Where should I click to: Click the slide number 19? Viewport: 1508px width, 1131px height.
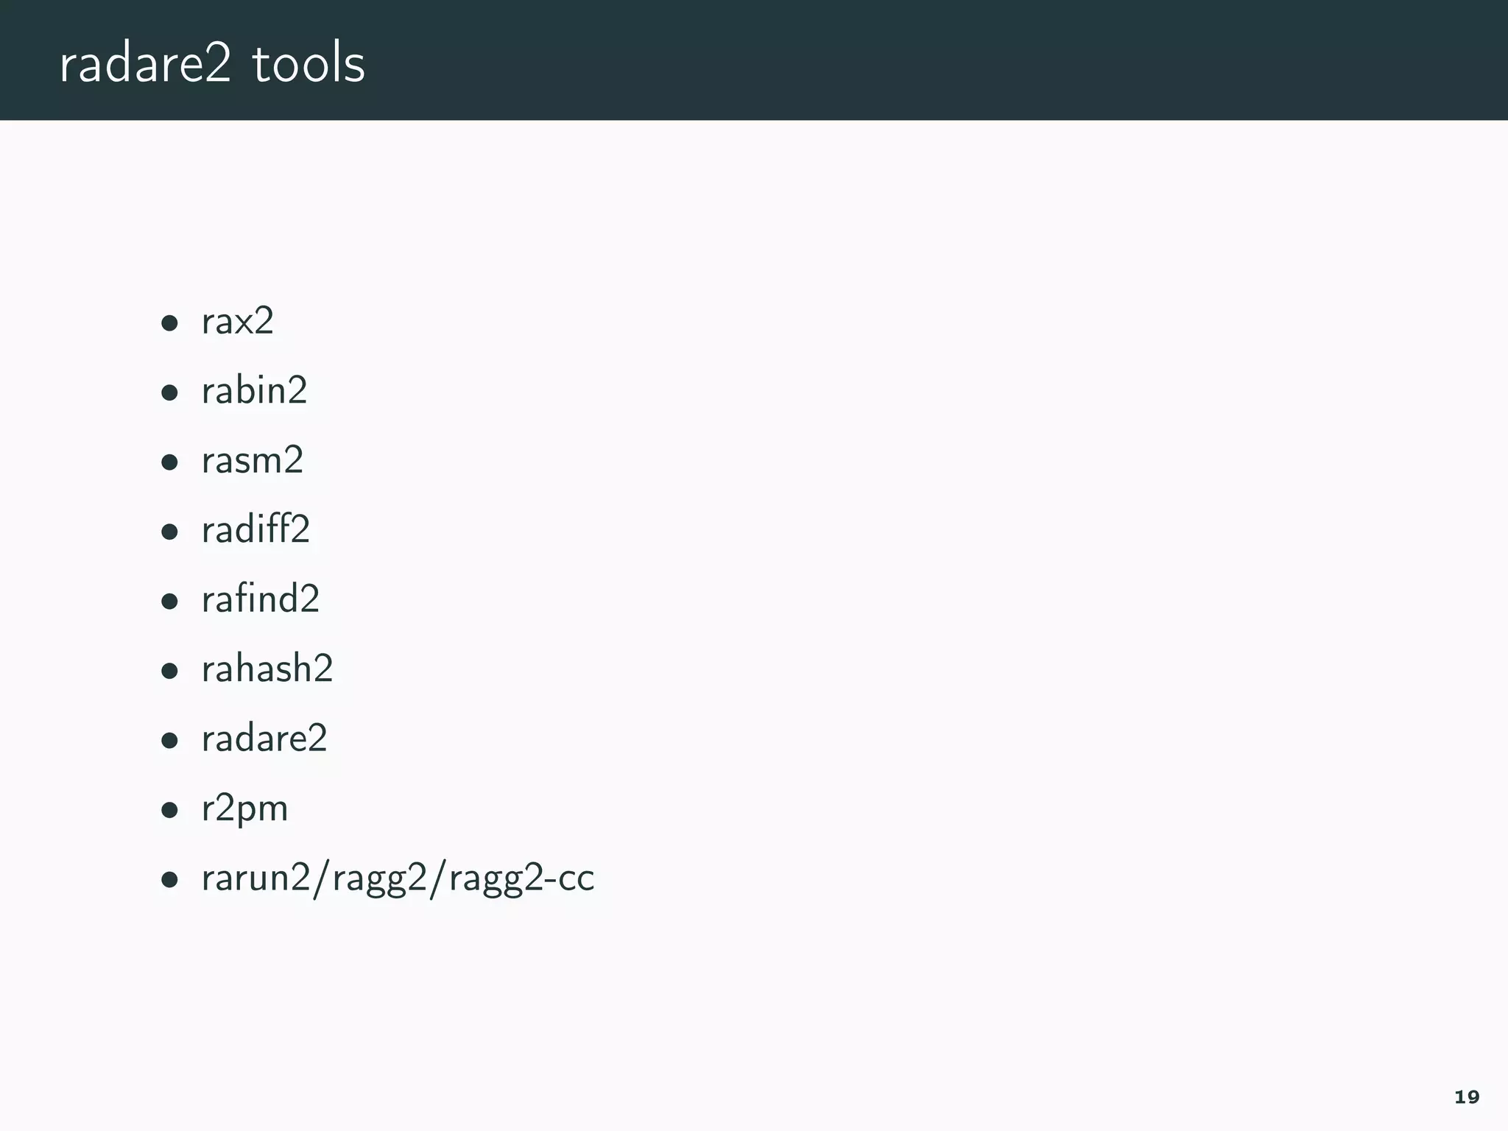pos(1467,1097)
